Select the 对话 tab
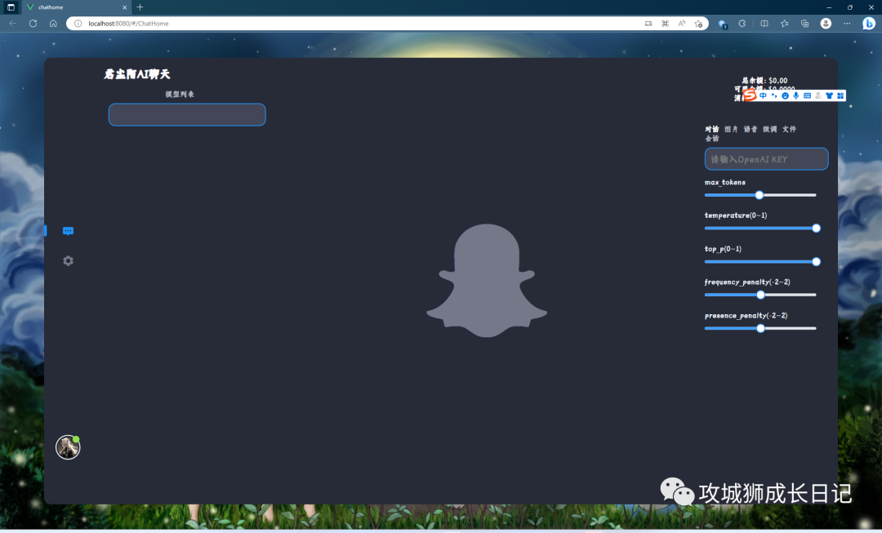This screenshot has width=882, height=533. pos(712,129)
